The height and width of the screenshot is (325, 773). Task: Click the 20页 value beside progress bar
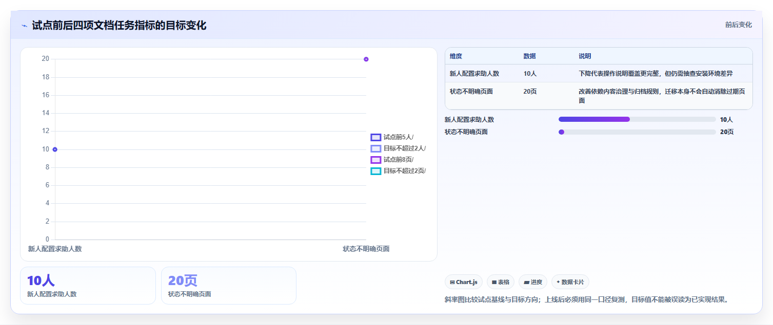[x=727, y=132]
